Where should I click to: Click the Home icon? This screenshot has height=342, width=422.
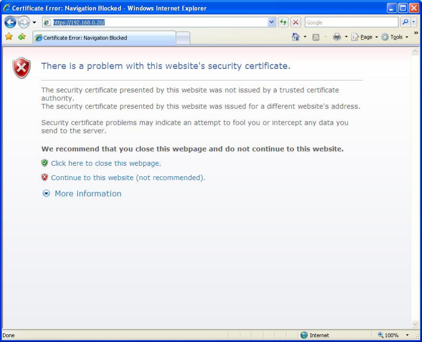point(296,37)
